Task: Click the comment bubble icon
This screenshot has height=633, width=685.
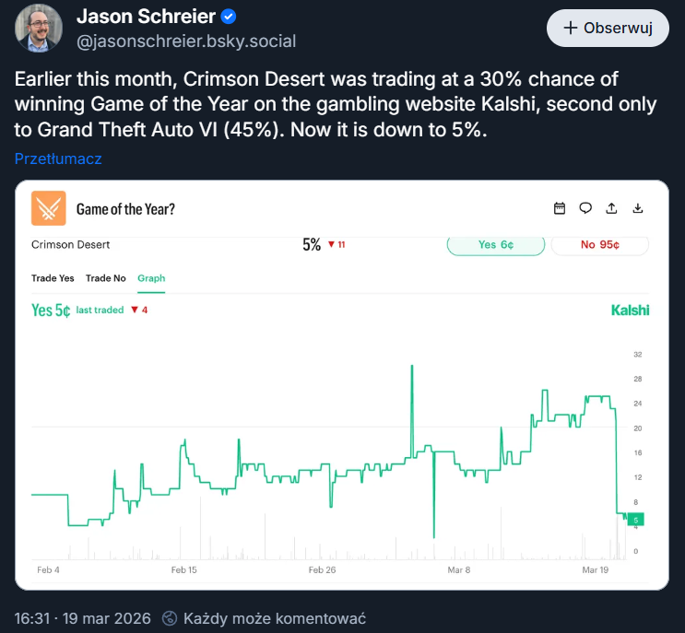Action: click(x=585, y=208)
